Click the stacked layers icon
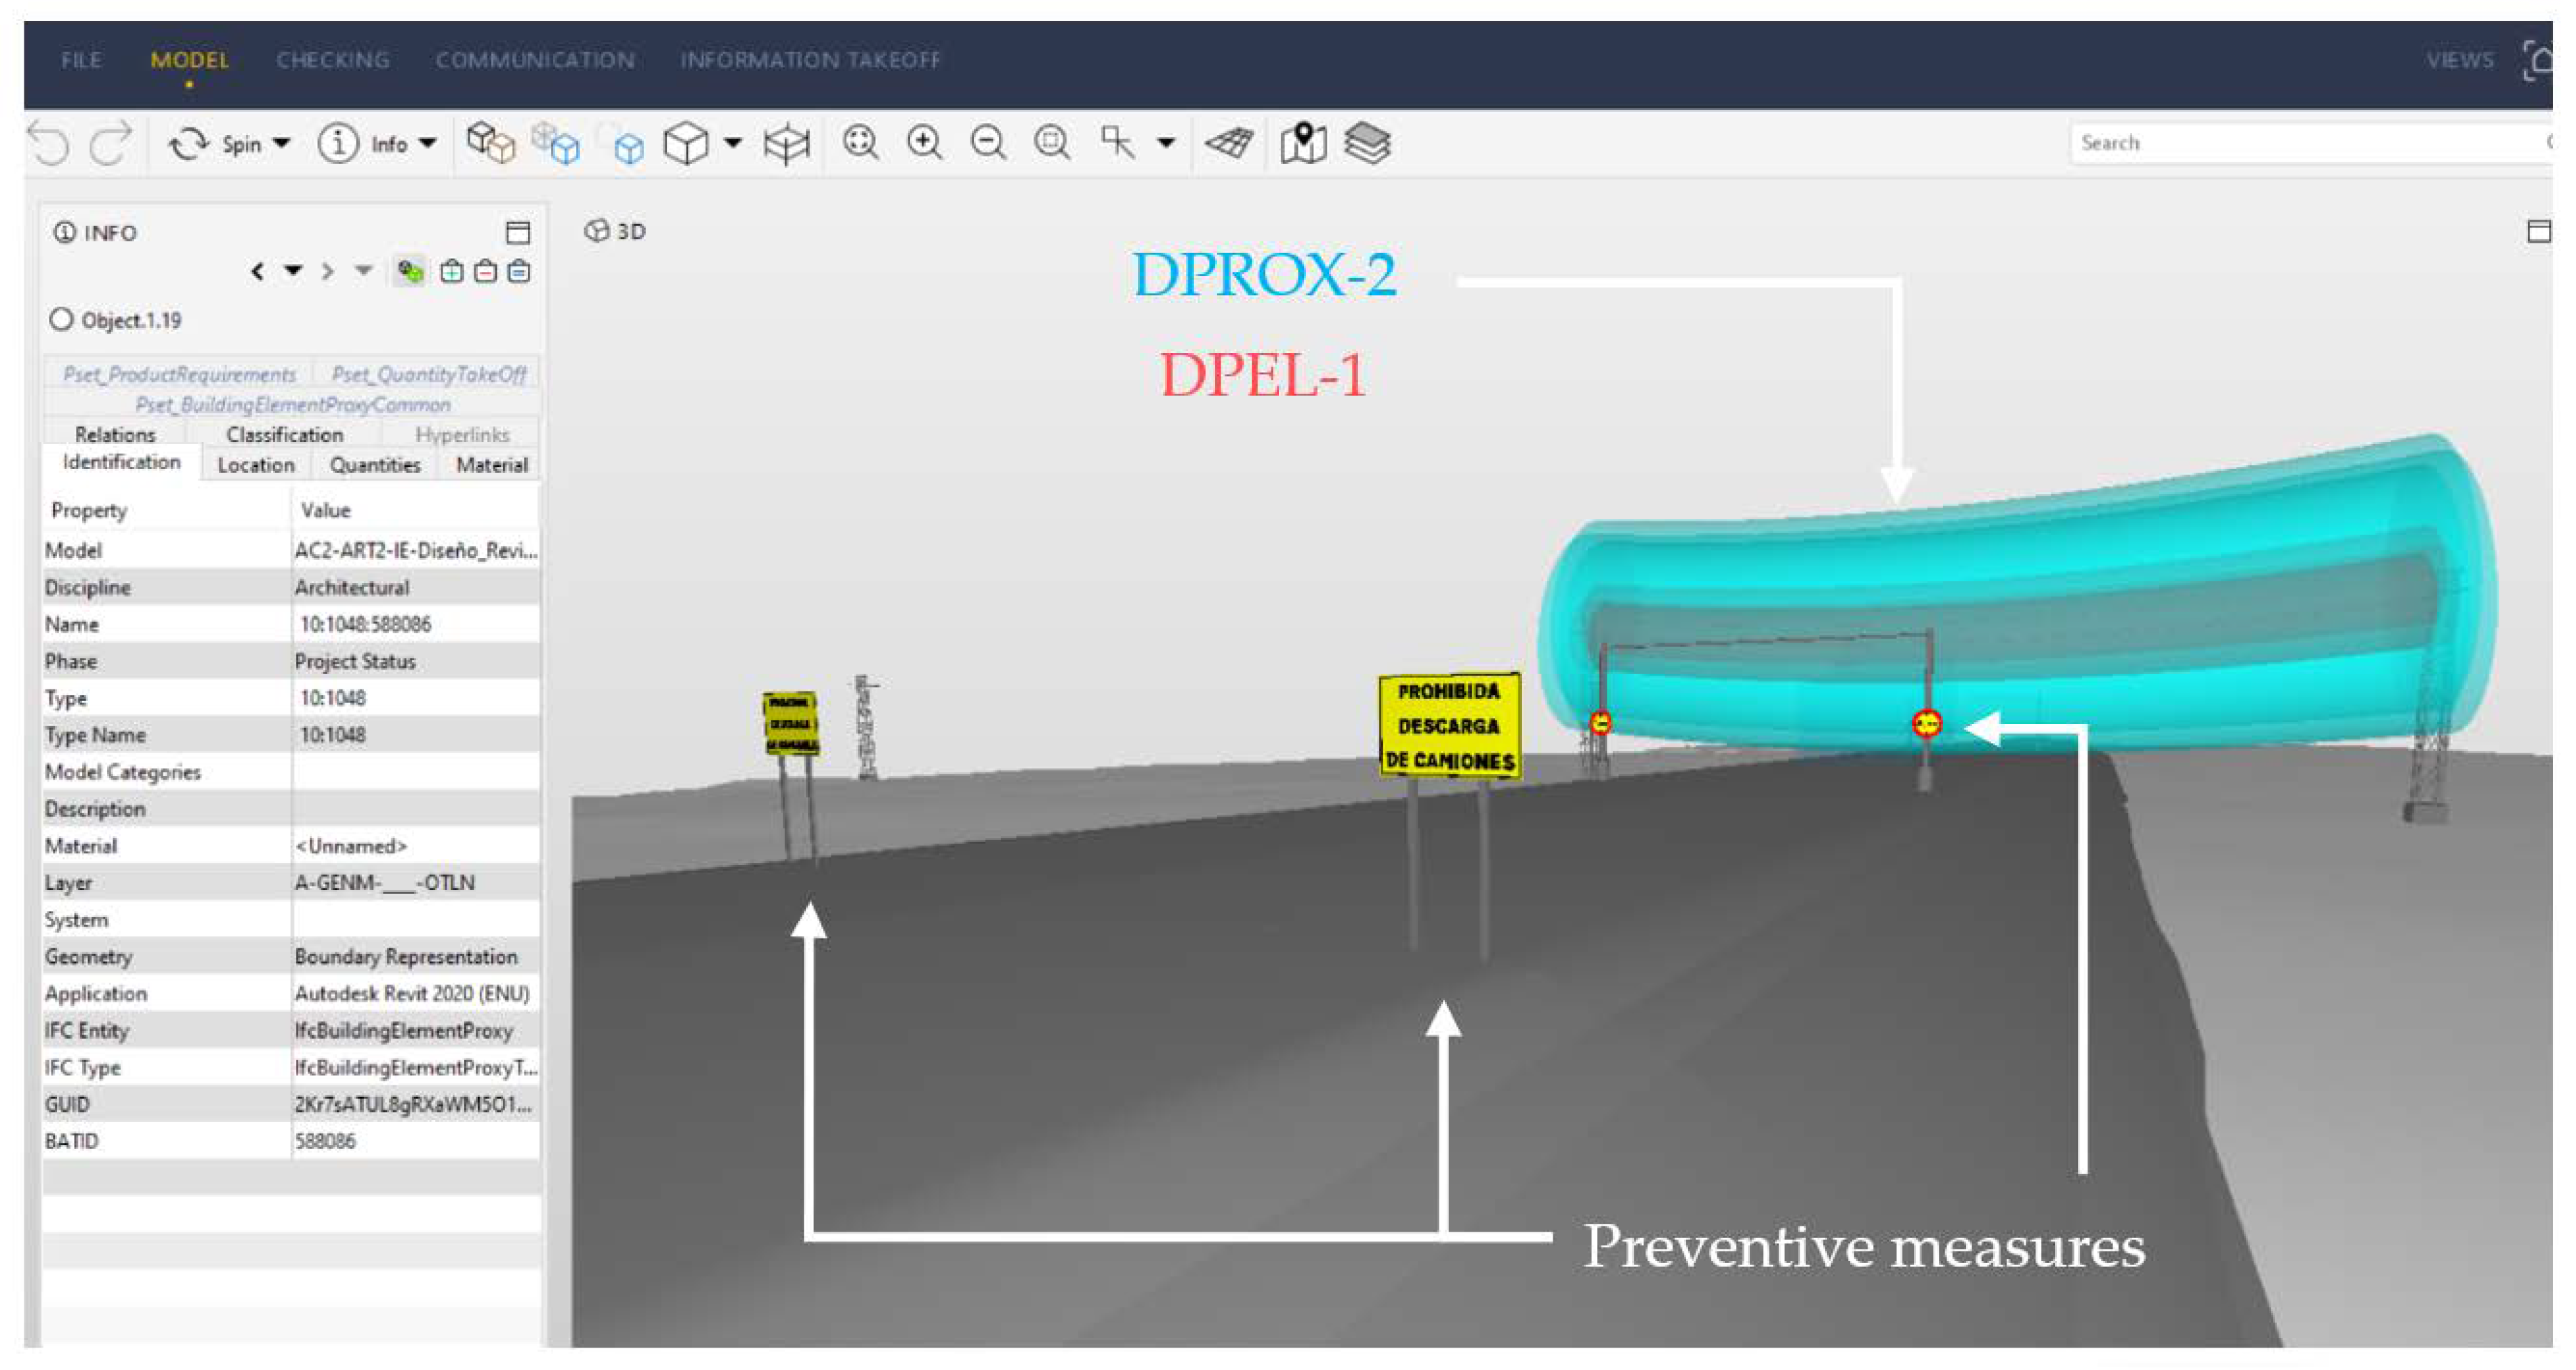 (1367, 143)
